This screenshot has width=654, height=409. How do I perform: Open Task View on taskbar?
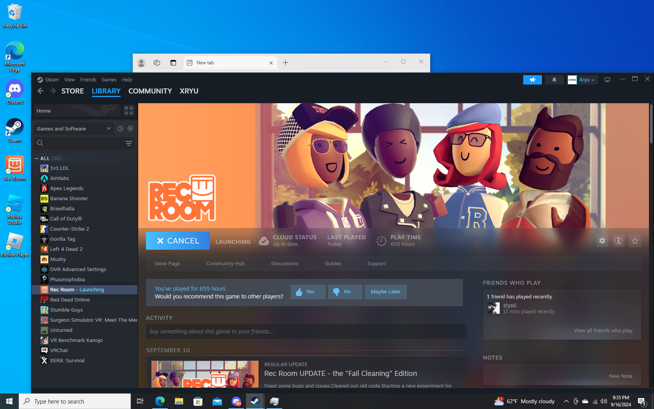(140, 401)
